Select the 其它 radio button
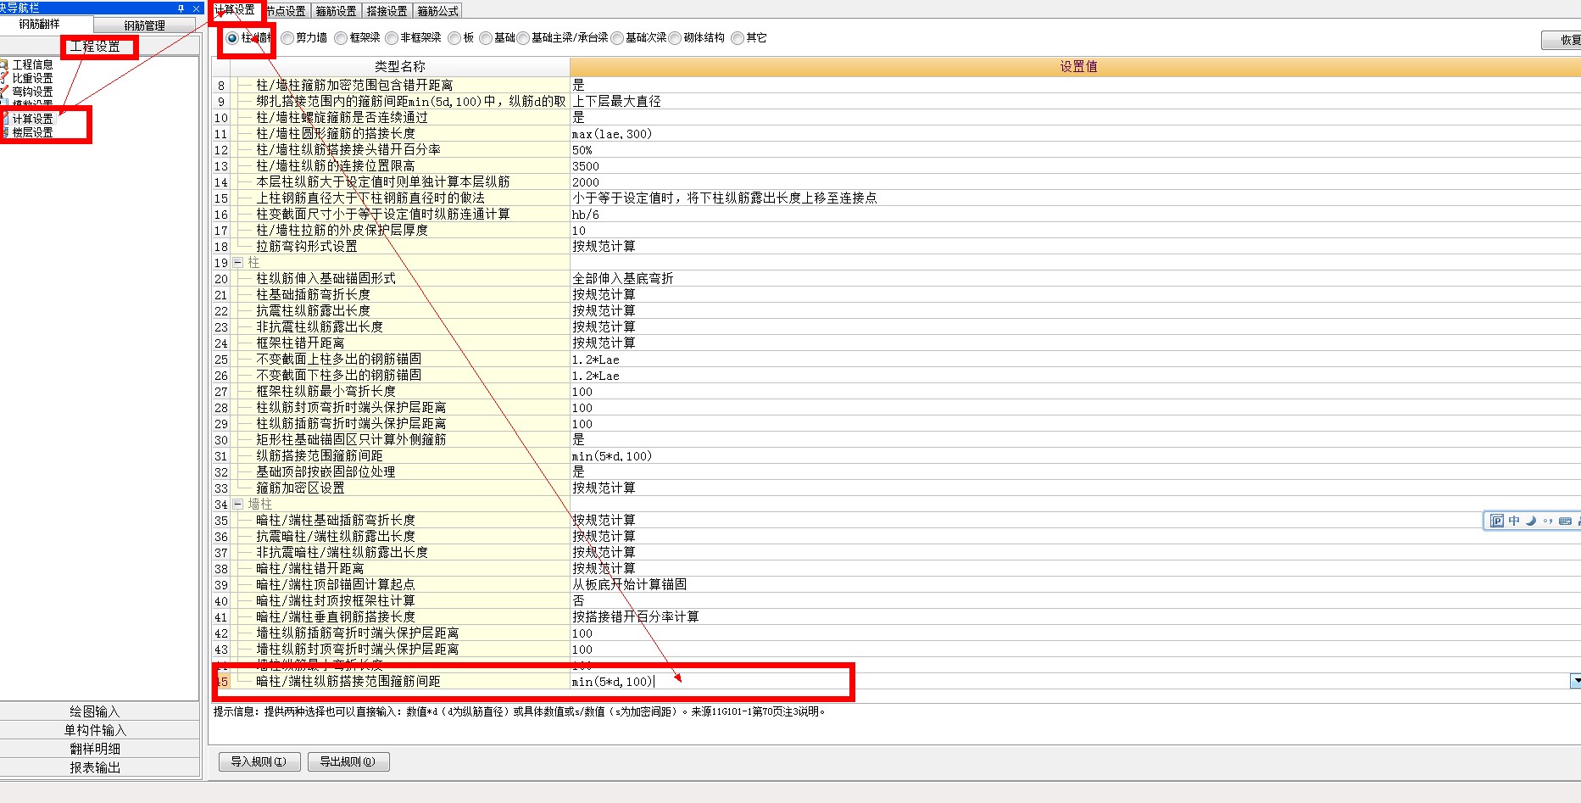Image resolution: width=1581 pixels, height=803 pixels. 738,38
